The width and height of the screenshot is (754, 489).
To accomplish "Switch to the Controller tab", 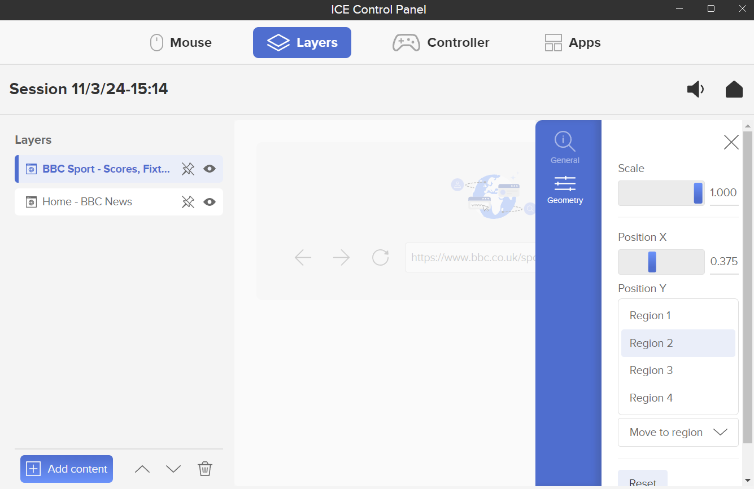I will pos(441,42).
